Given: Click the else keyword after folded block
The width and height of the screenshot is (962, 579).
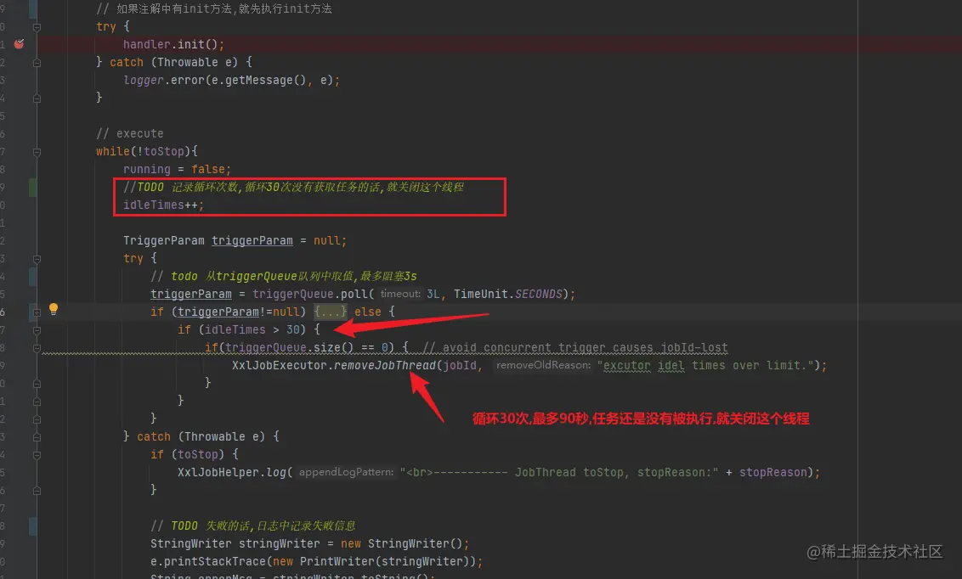Looking at the screenshot, I should pos(367,312).
